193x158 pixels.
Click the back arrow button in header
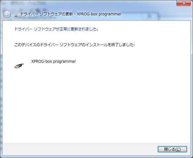coord(7,14)
